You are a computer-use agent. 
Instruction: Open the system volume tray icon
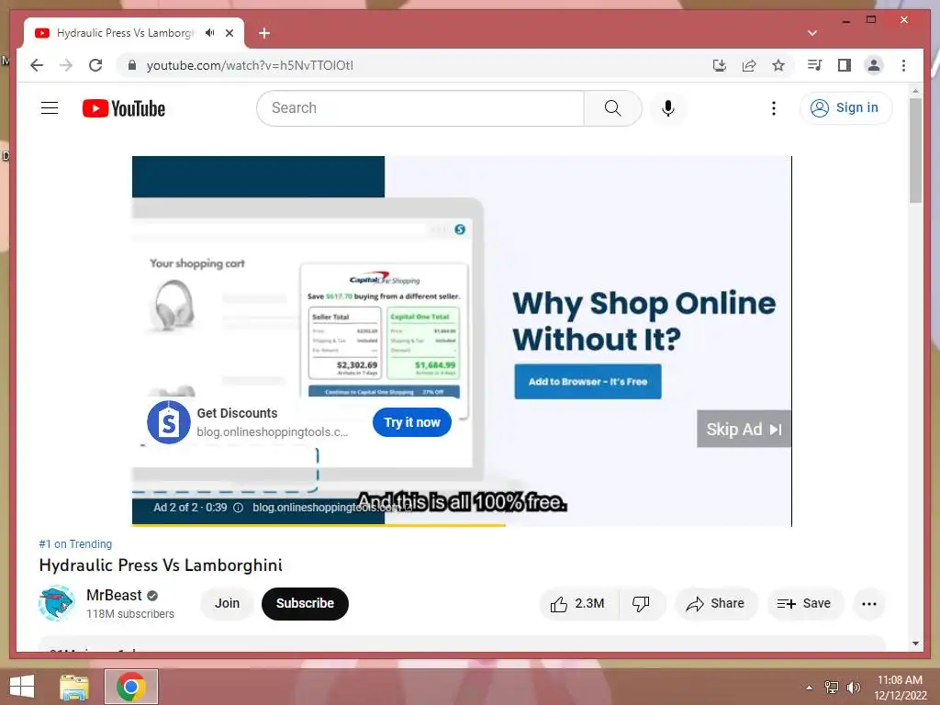(853, 688)
